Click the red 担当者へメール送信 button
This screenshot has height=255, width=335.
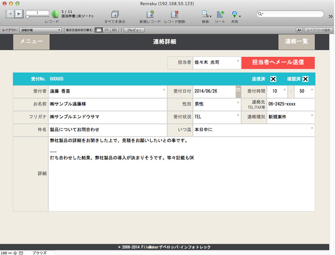(278, 62)
